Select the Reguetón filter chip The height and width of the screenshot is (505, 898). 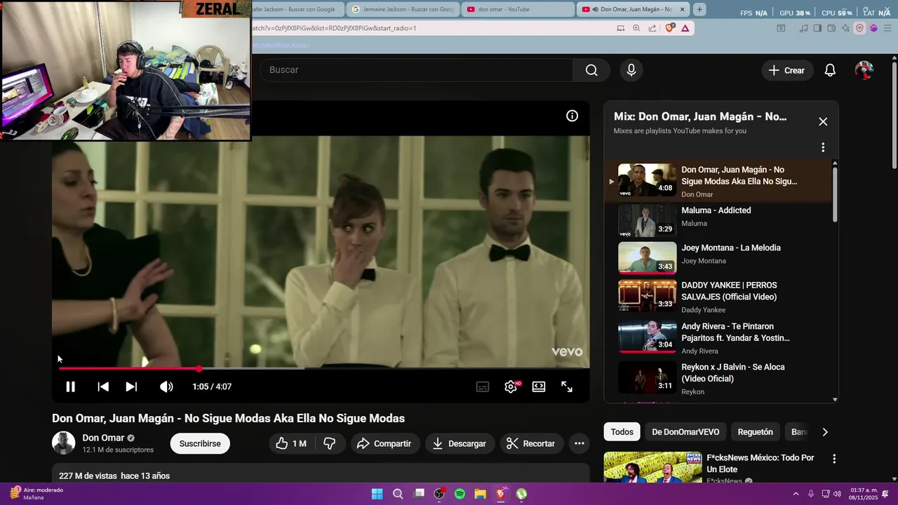pos(755,432)
